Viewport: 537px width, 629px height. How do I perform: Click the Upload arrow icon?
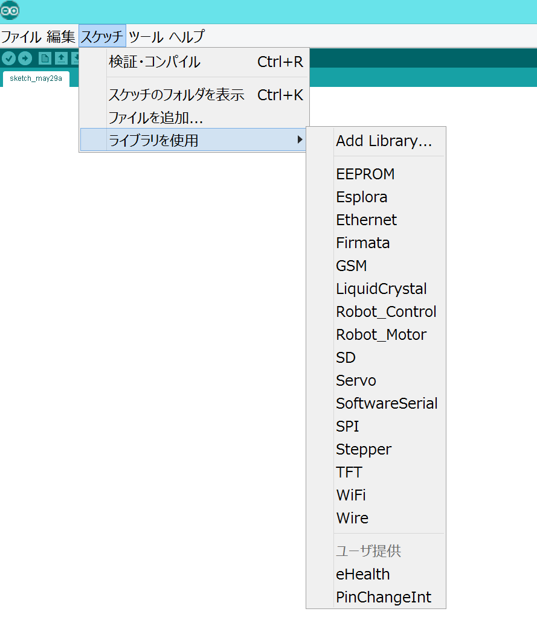tap(25, 58)
